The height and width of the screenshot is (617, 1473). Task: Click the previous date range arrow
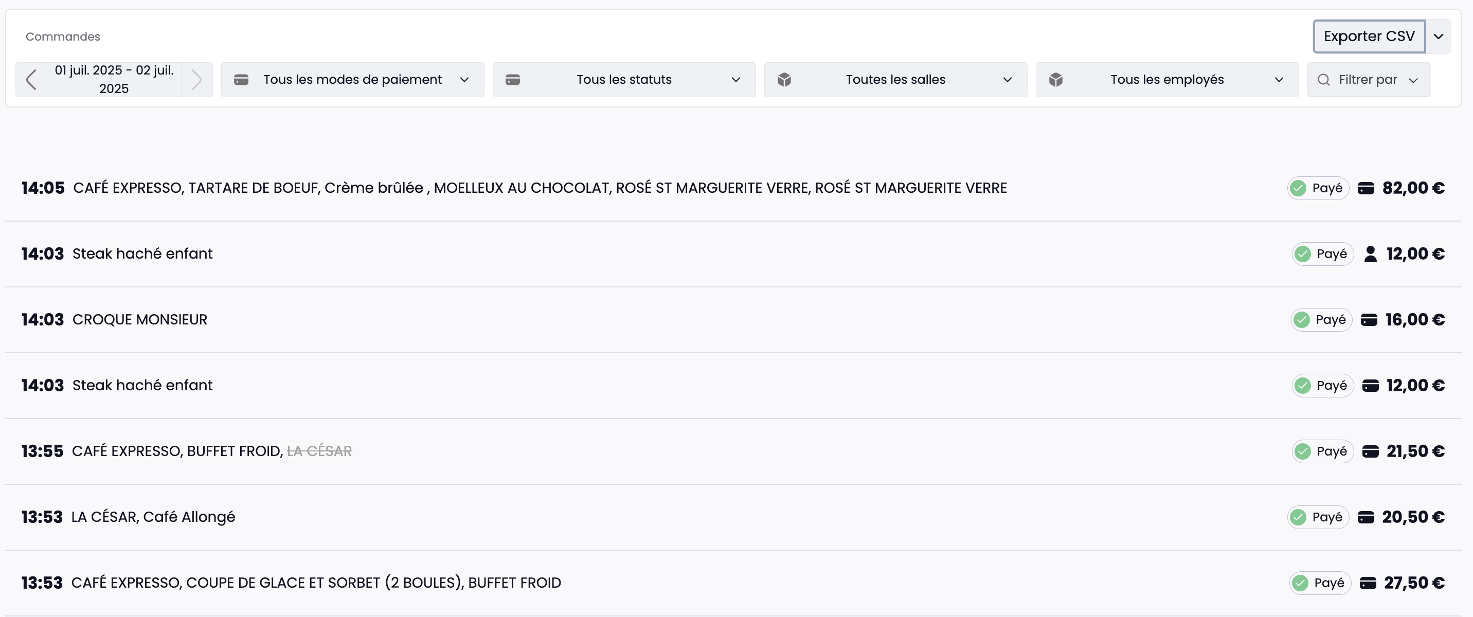coord(31,80)
